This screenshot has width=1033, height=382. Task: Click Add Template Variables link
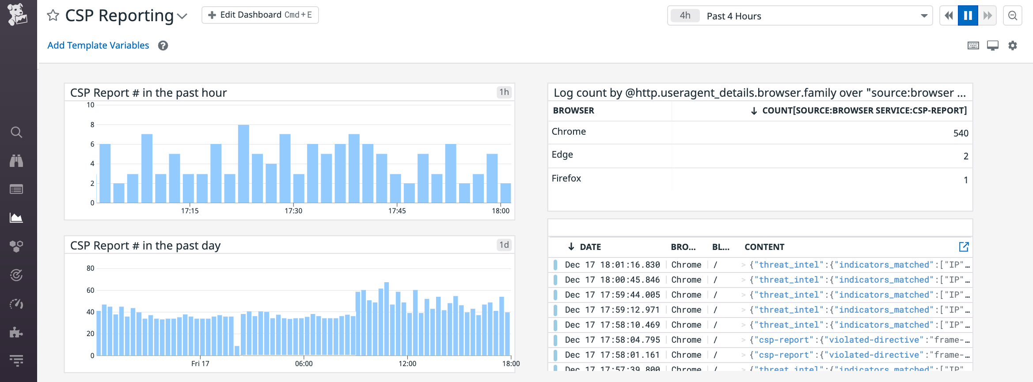pos(98,45)
